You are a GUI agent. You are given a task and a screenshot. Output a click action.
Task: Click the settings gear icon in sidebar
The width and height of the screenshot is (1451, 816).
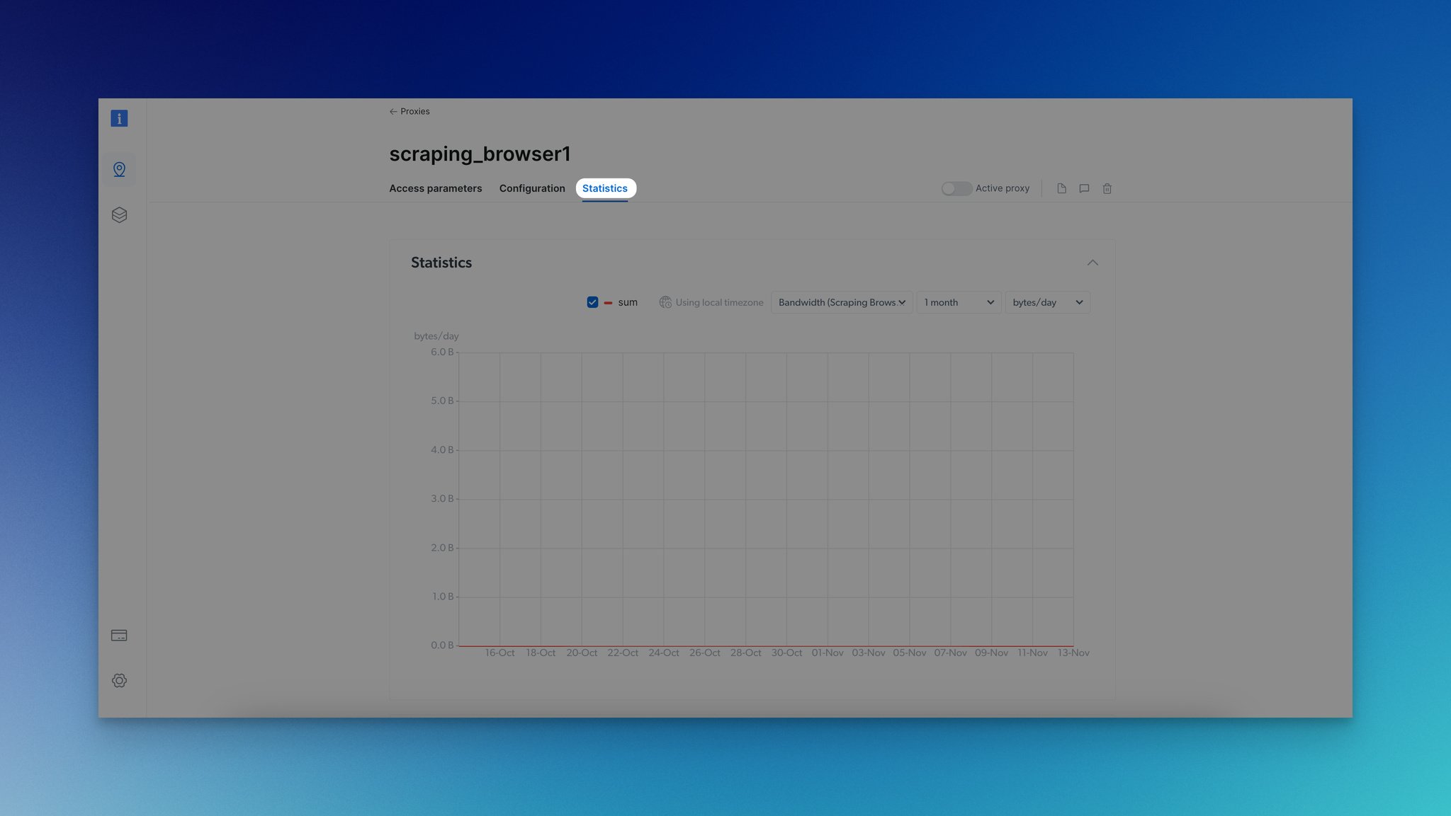pos(118,681)
